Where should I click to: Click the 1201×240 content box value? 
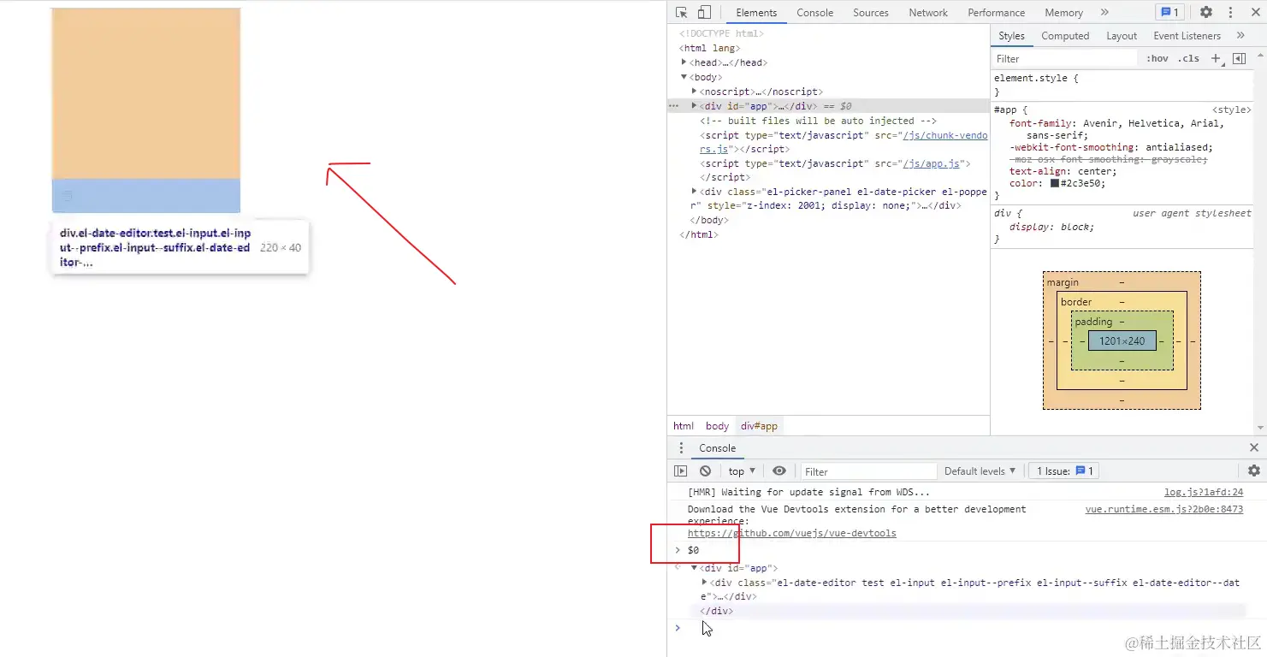(1122, 340)
